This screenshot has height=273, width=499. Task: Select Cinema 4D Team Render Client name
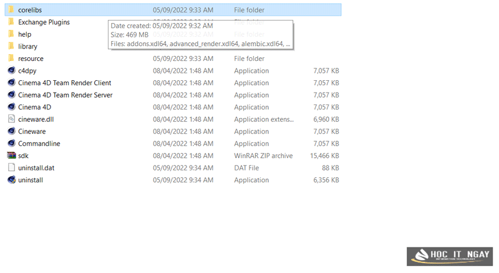[65, 83]
